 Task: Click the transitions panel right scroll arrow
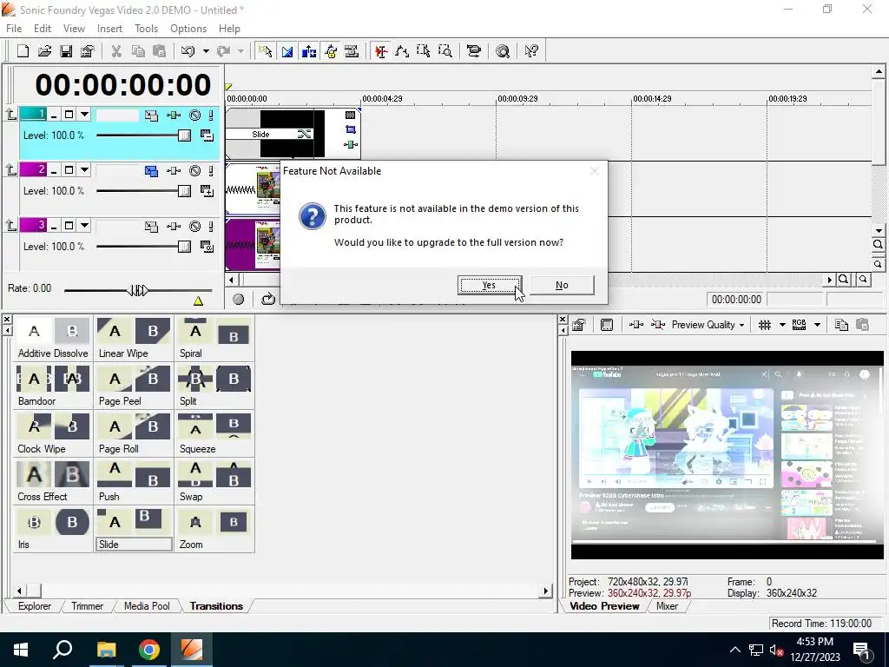point(545,591)
